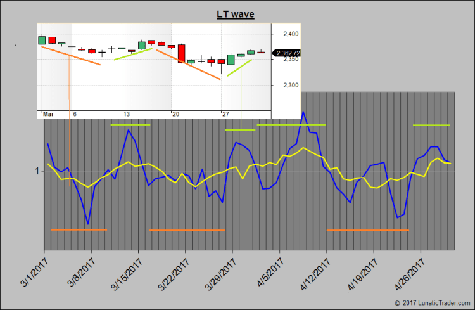
Task: Click the tall red candlestick near the 20 label
Action: click(182, 53)
